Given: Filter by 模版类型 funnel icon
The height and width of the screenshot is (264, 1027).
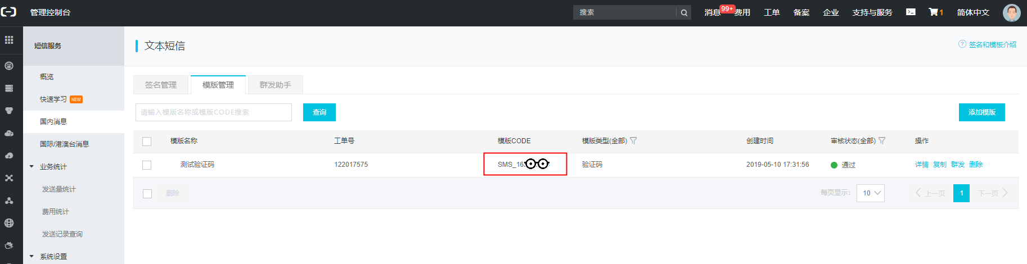Looking at the screenshot, I should point(633,141).
